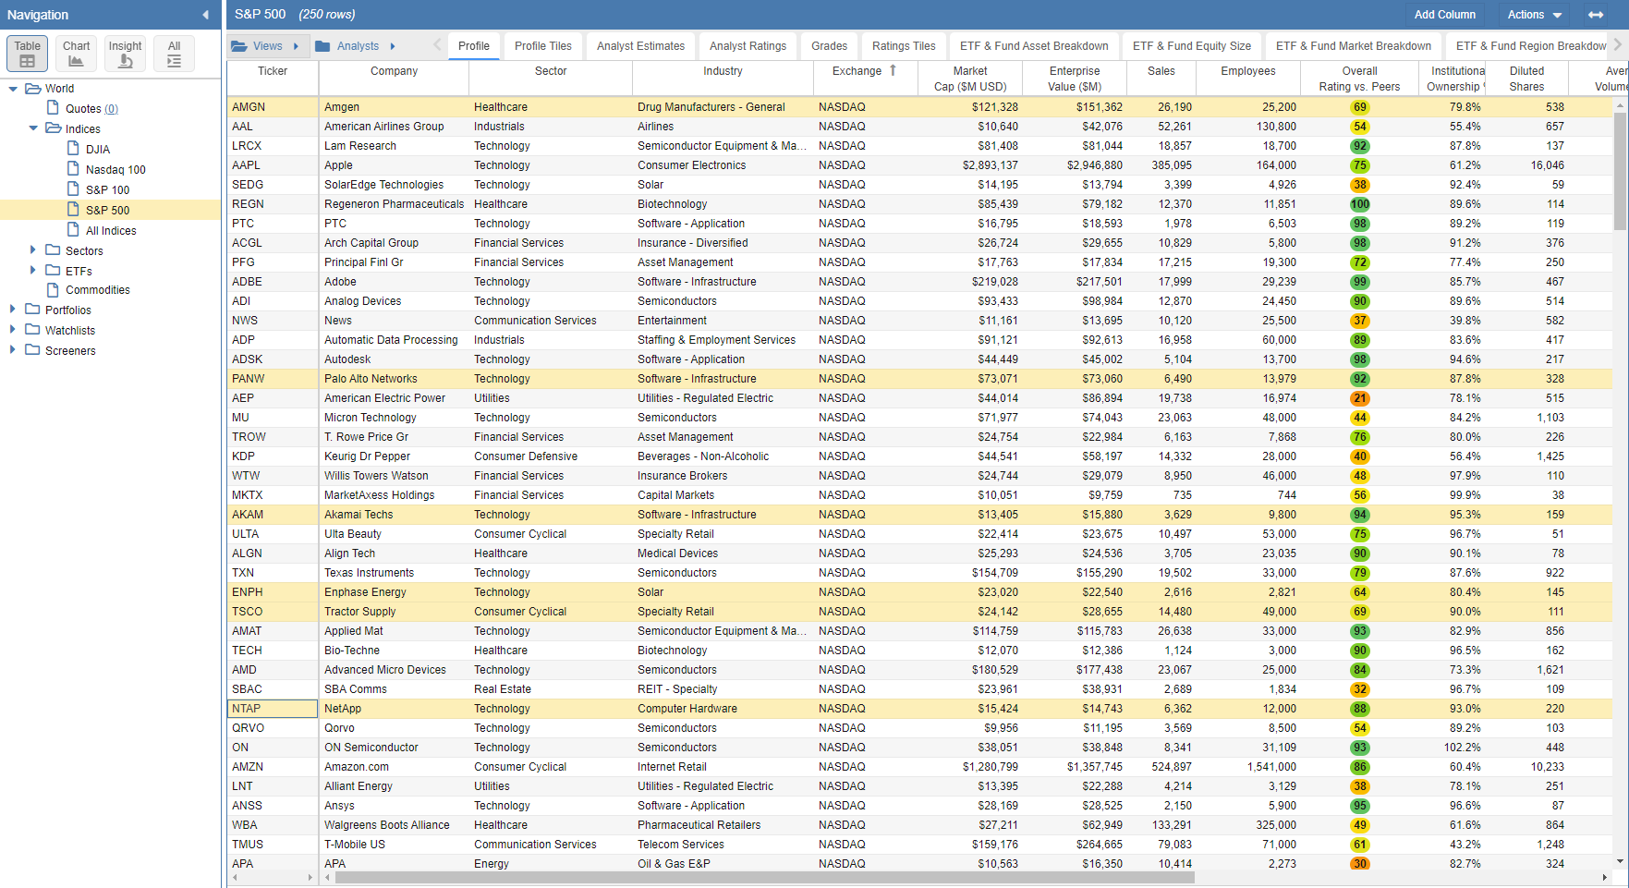The width and height of the screenshot is (1629, 888).
Task: Open the Analysts folder menu
Action: pyautogui.click(x=356, y=46)
